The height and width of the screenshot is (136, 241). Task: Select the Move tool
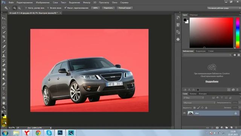(4, 18)
